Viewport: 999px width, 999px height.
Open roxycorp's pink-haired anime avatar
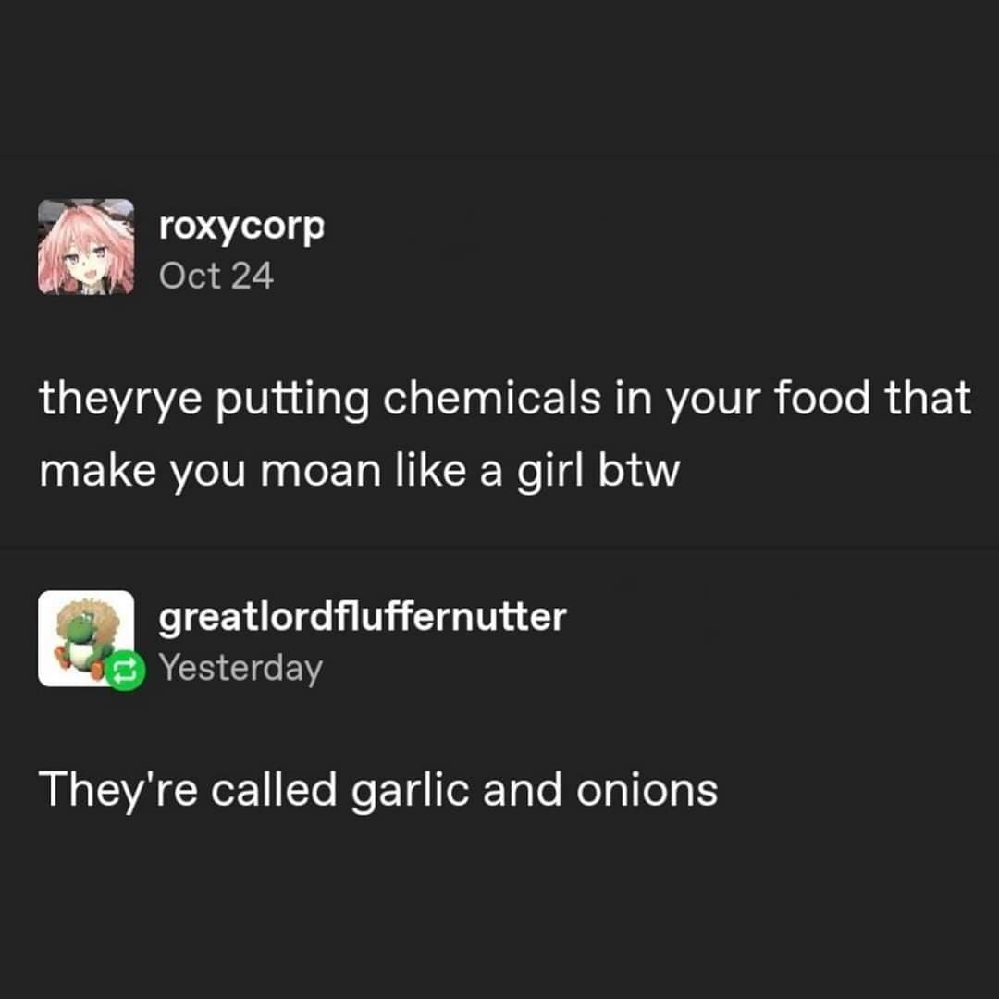[86, 247]
